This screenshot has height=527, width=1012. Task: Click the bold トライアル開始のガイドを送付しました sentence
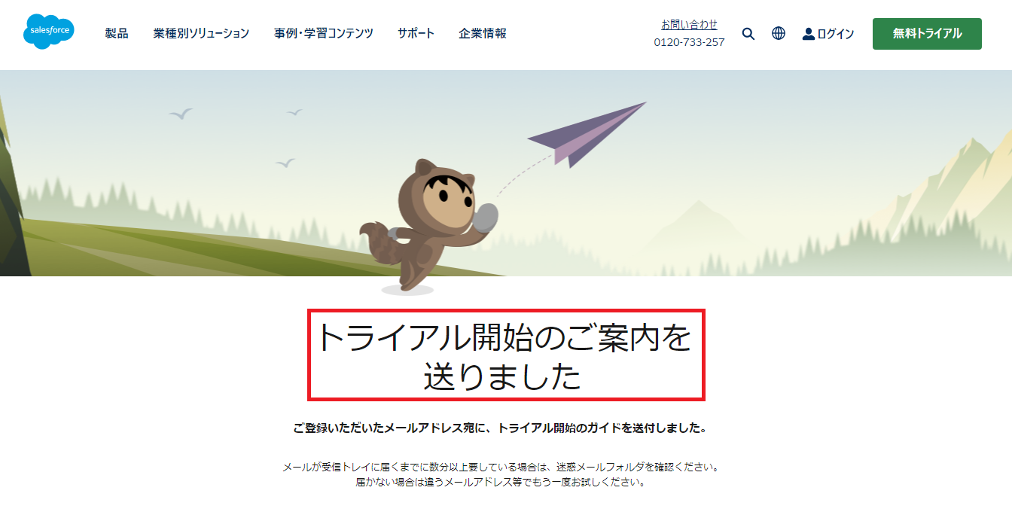[x=501, y=428]
